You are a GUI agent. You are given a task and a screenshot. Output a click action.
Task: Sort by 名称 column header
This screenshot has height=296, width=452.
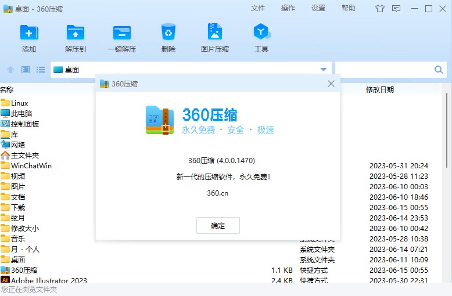(x=7, y=89)
